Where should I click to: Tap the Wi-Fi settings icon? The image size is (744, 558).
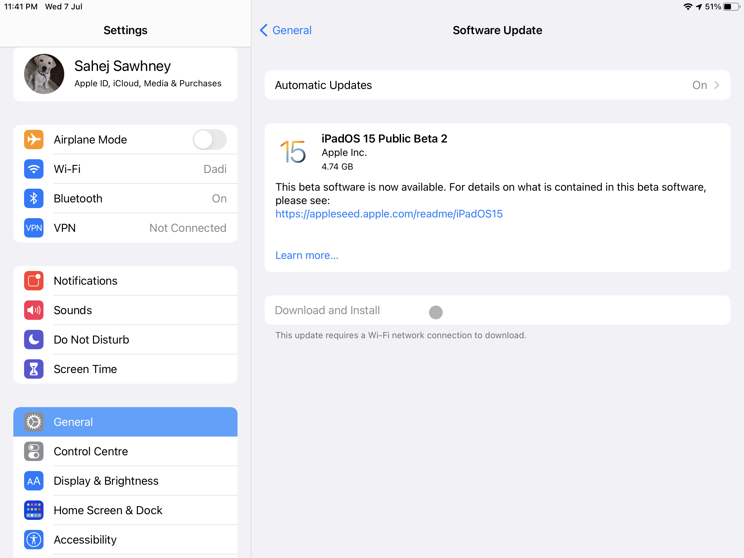34,169
